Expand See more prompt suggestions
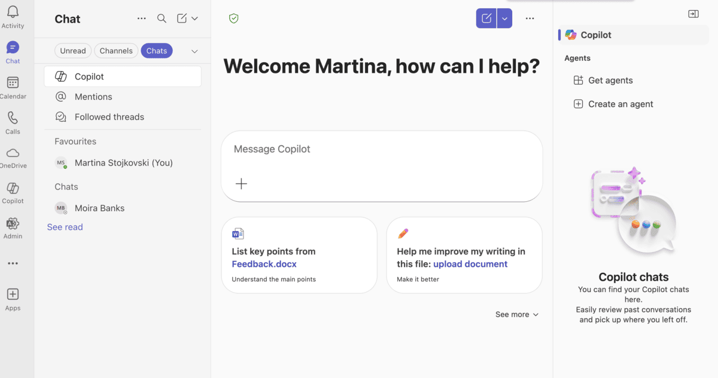 (x=516, y=314)
